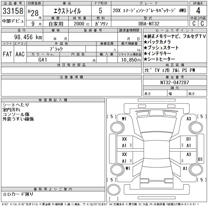Select the chassis number NT32-047287
The image size is (208, 208).
tap(174, 82)
